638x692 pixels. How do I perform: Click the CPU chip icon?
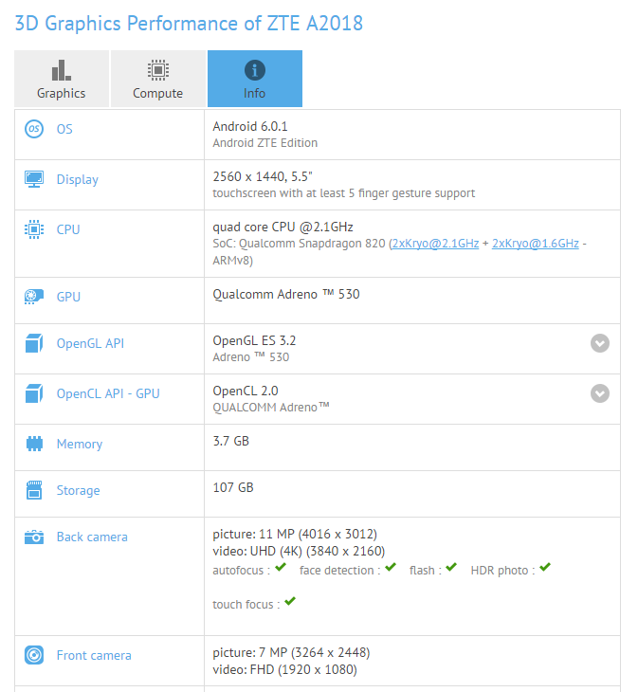point(34,229)
